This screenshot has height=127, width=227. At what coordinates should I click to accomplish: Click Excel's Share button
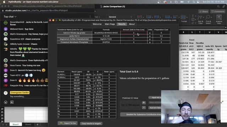204,12
